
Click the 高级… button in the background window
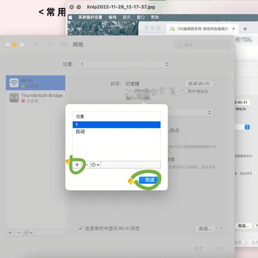coord(243,225)
